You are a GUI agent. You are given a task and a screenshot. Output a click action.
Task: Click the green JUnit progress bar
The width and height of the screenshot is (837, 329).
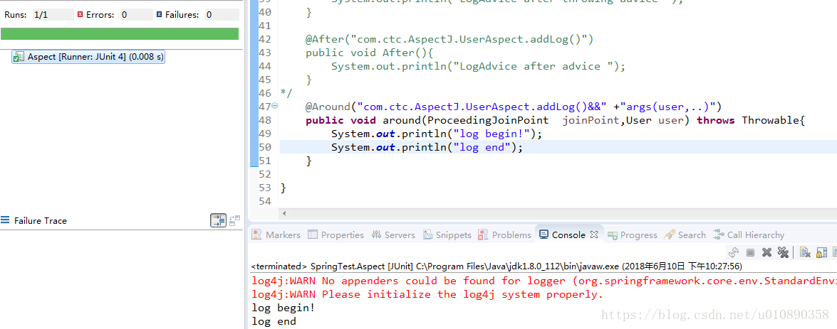(x=120, y=33)
